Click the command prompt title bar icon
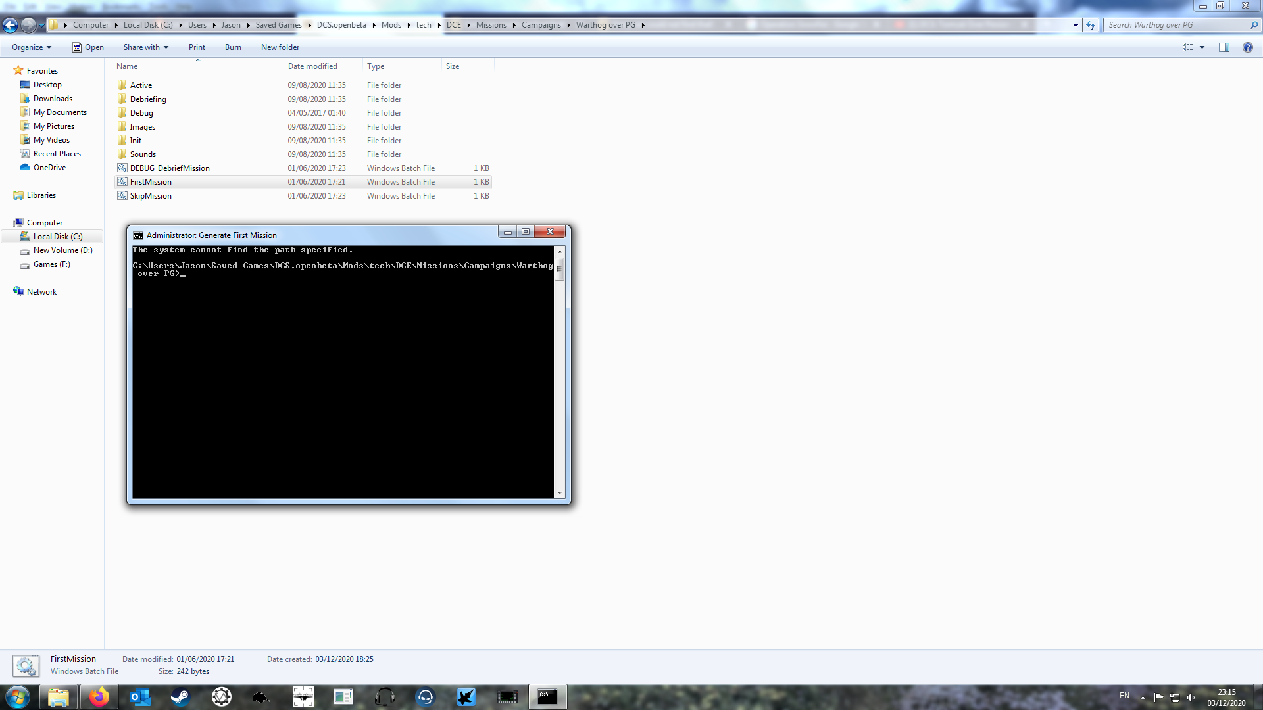 pos(138,235)
